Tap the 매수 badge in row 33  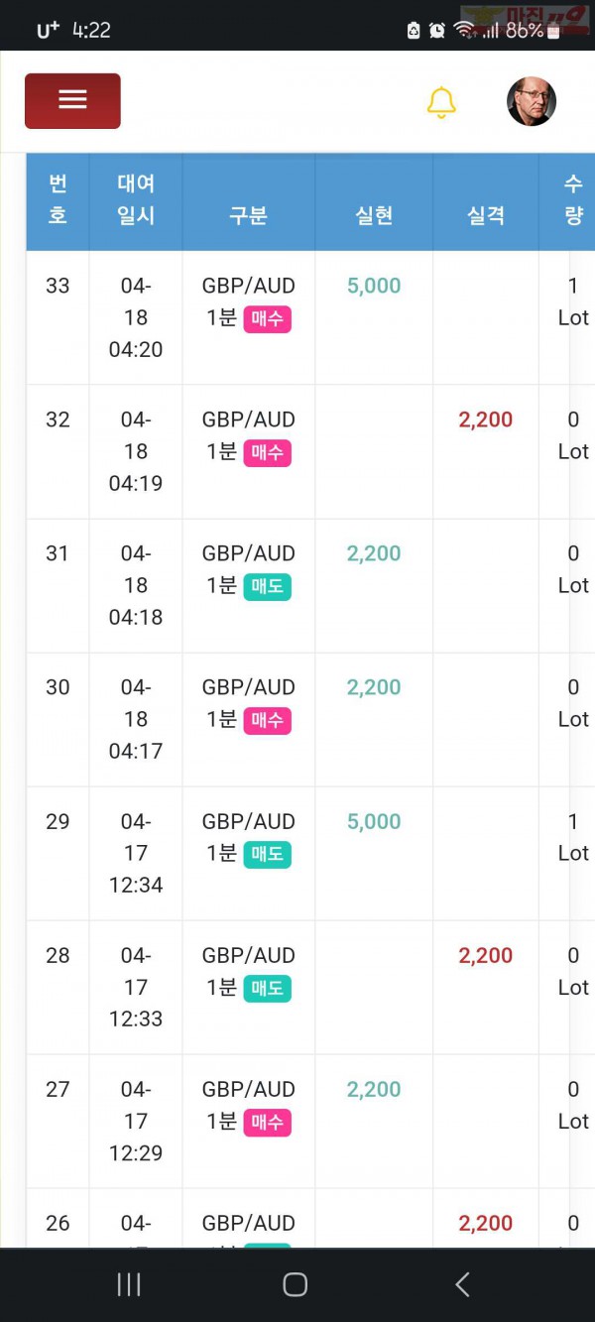point(267,319)
